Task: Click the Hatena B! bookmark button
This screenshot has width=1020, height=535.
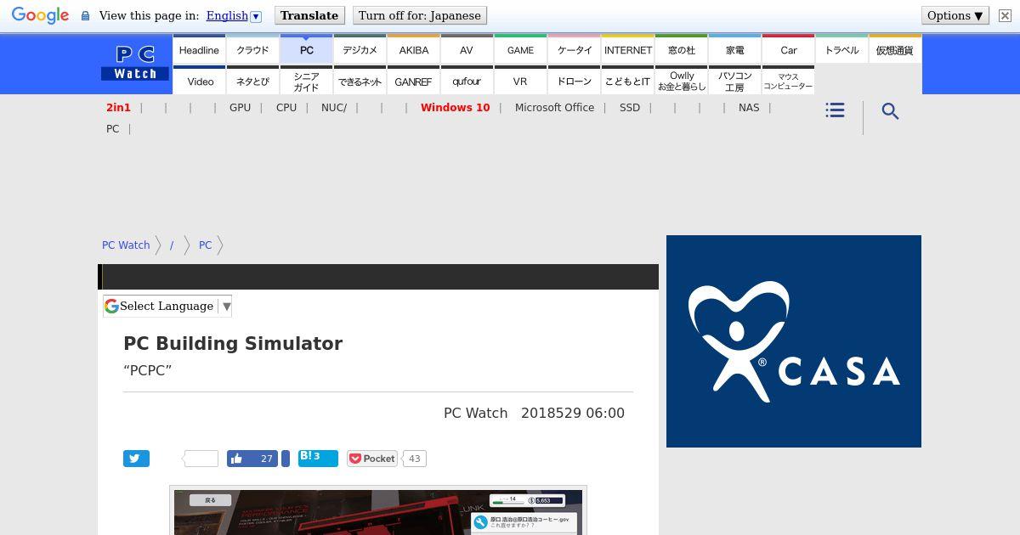Action: tap(318, 459)
